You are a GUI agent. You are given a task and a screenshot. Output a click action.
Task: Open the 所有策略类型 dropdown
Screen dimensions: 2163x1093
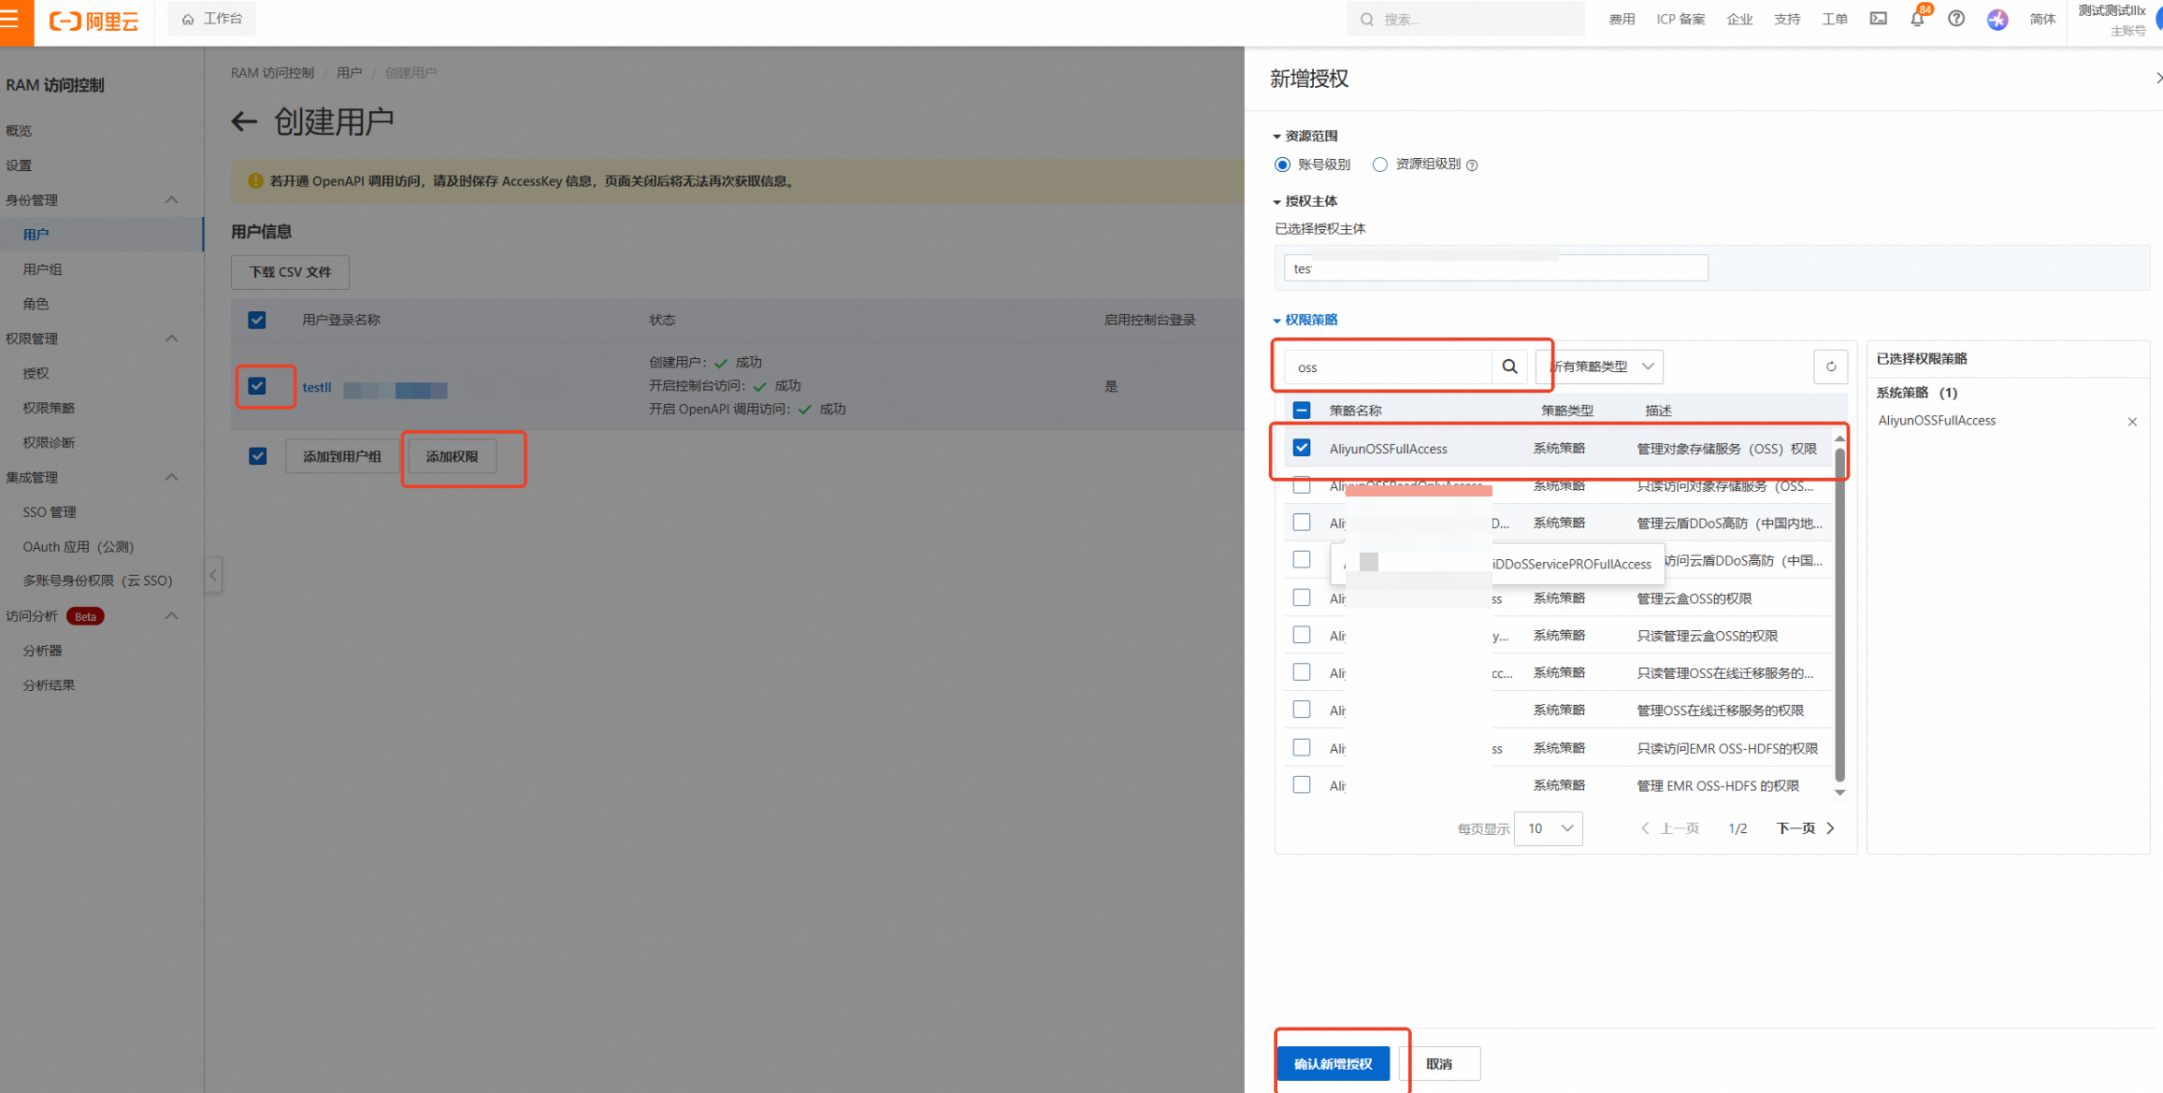pyautogui.click(x=1601, y=367)
